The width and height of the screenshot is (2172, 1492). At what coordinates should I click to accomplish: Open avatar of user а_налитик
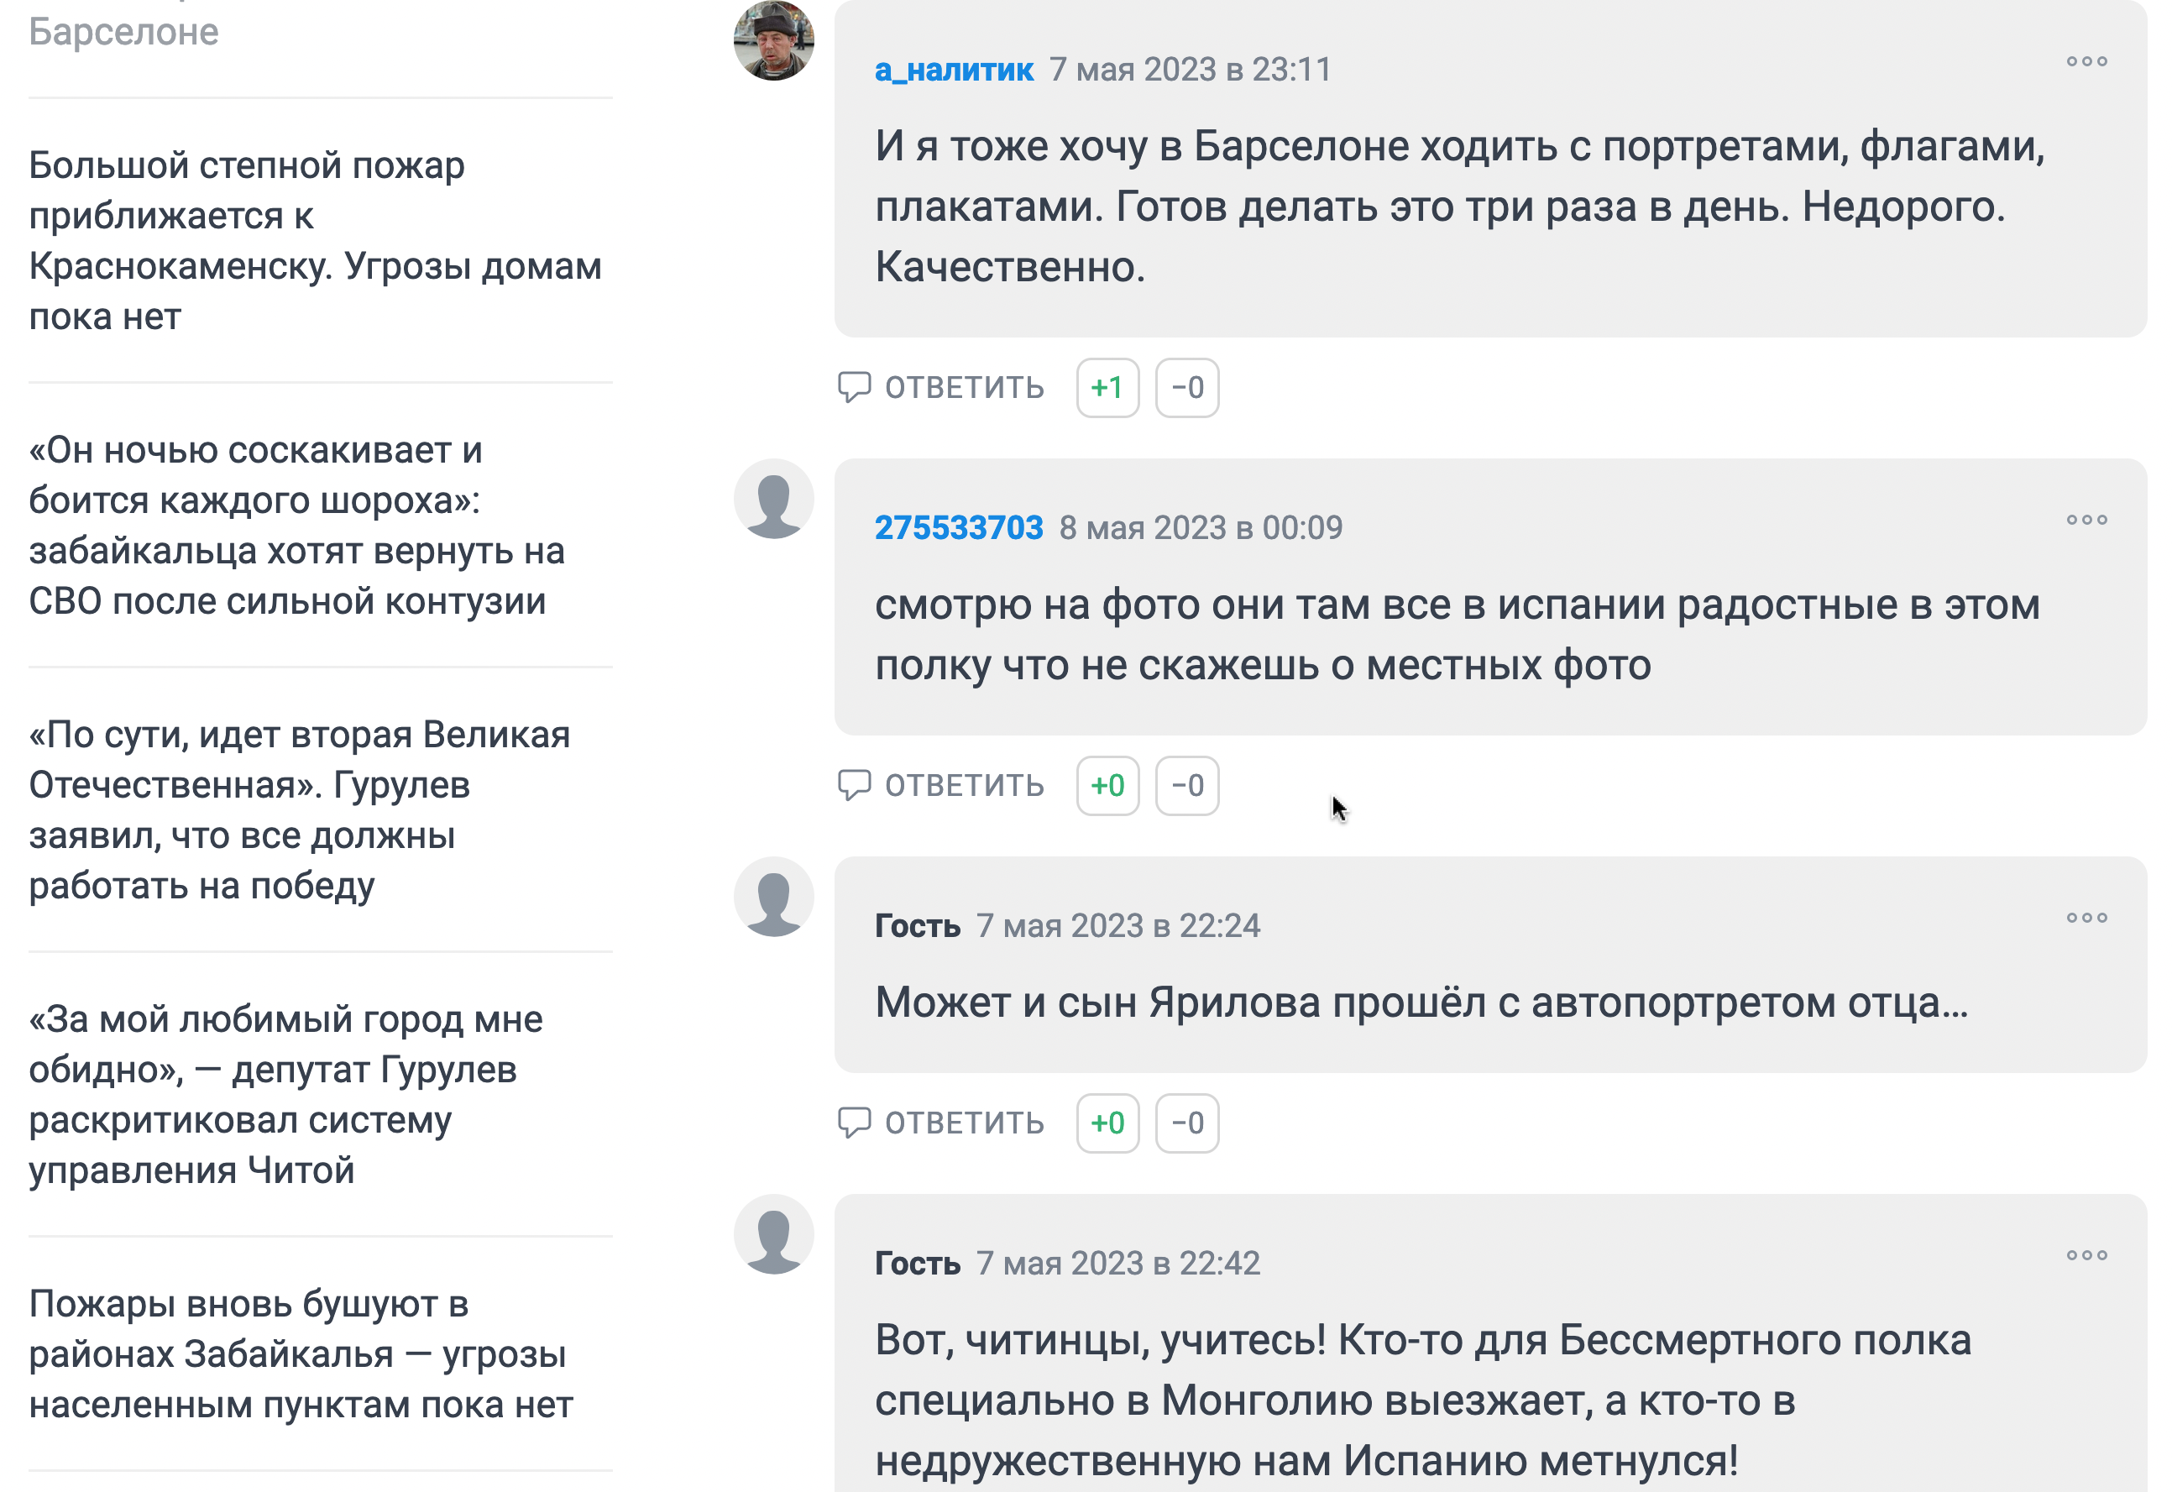click(773, 41)
